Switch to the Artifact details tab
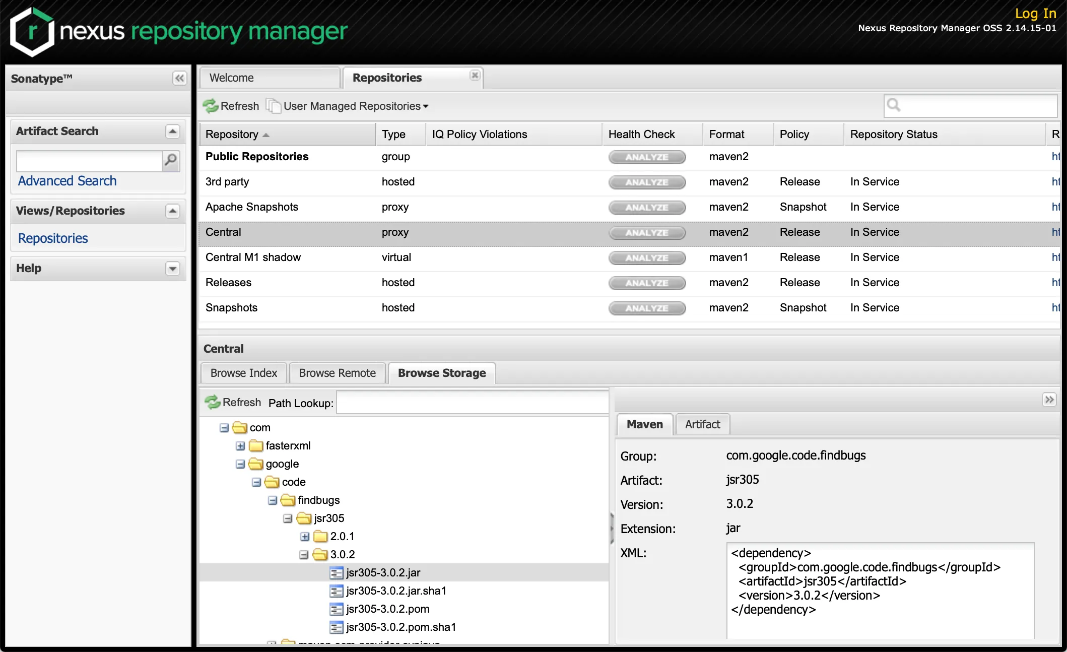 click(702, 424)
